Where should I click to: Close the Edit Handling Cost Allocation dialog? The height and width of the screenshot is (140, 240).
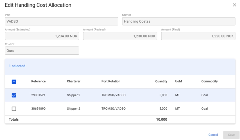(x=234, y=5)
